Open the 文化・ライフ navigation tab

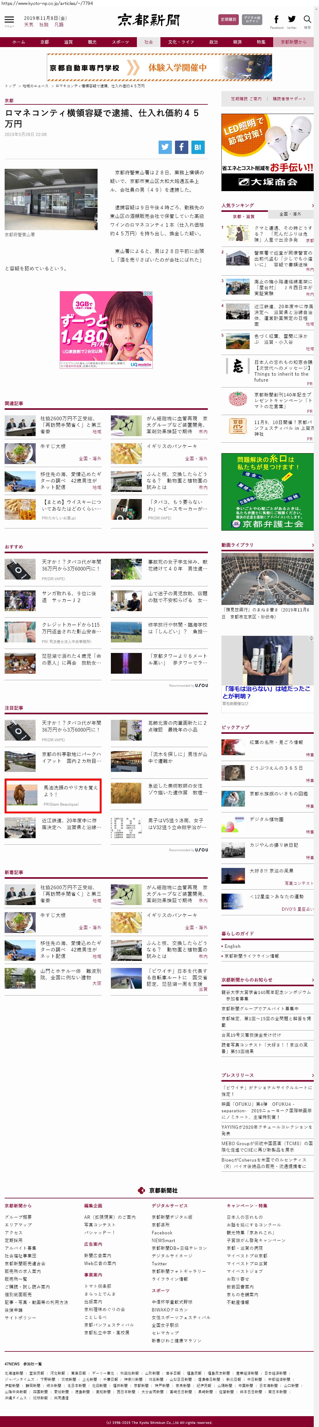pyautogui.click(x=181, y=42)
